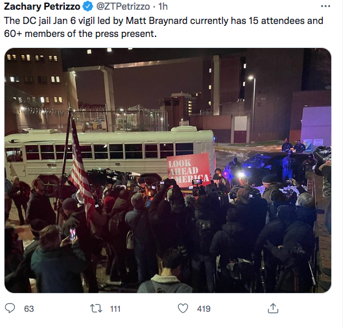The image size is (350, 328).
Task: Open Zachary Petrizzo's profile from the name
Action: click(42, 6)
